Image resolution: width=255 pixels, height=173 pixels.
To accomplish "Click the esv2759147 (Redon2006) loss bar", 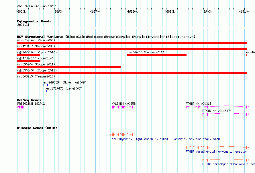I will pos(132,43).
